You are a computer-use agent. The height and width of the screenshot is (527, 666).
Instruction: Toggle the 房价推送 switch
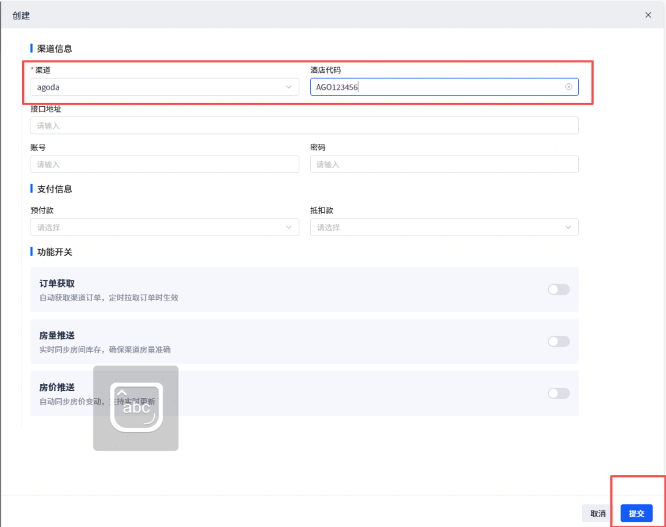coord(559,393)
